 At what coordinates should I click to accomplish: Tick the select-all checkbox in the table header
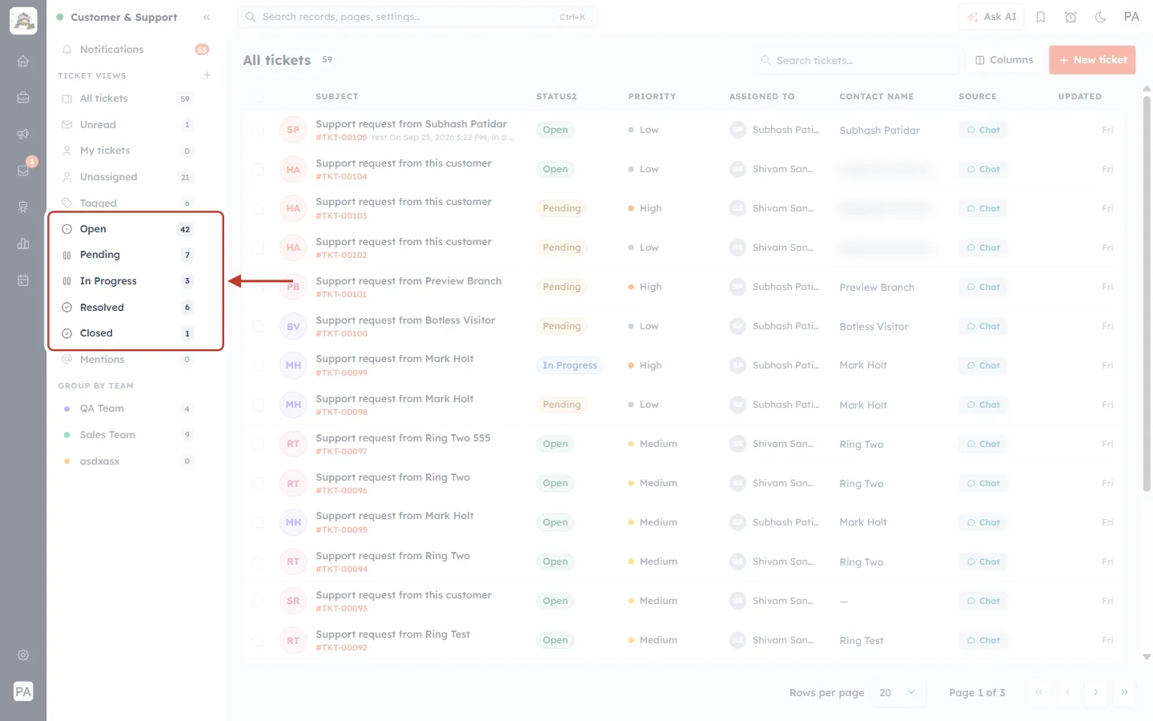coord(258,96)
